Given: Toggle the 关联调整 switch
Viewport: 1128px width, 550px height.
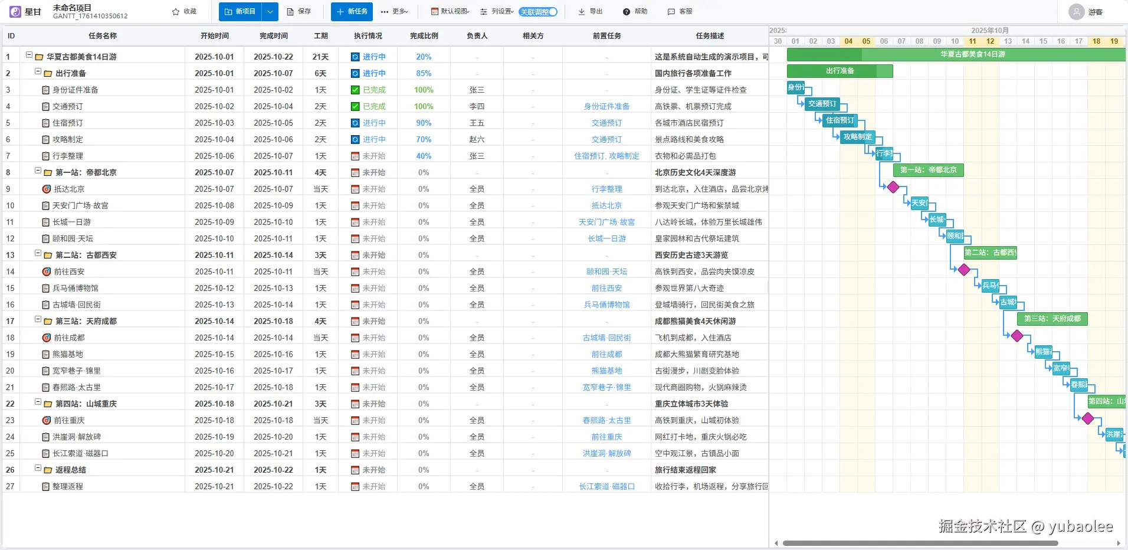Looking at the screenshot, I should click(x=538, y=12).
